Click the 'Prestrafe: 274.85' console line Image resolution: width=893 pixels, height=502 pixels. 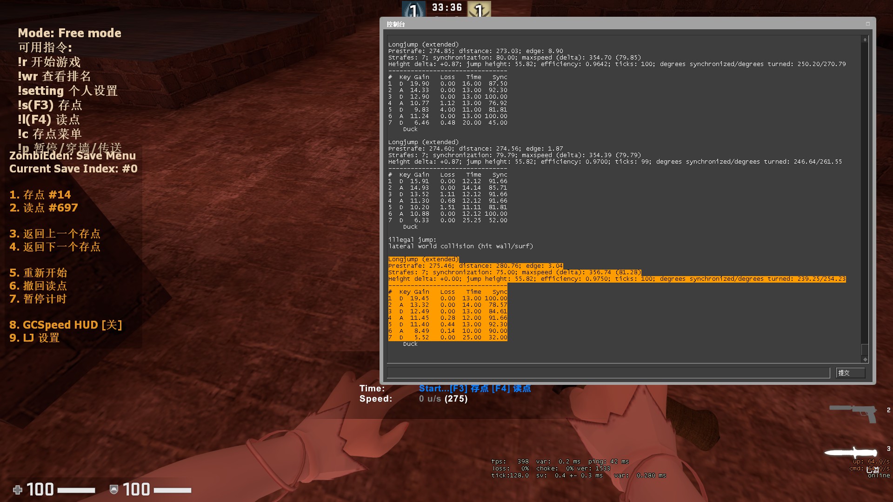[475, 51]
